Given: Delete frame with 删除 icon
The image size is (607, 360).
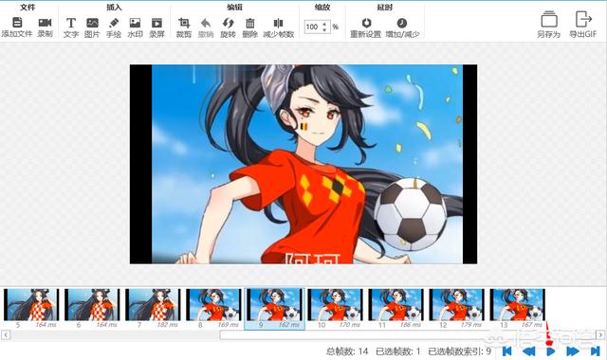Looking at the screenshot, I should (250, 23).
